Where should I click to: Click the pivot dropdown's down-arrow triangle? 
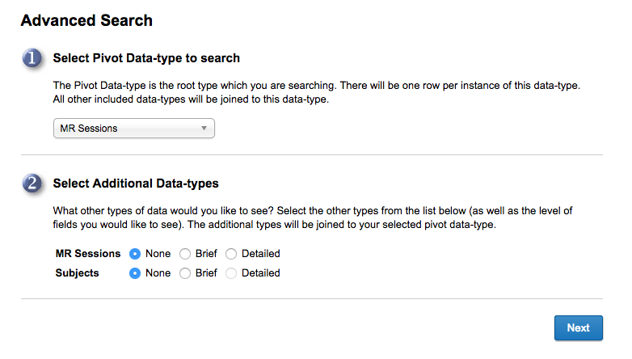[x=204, y=128]
